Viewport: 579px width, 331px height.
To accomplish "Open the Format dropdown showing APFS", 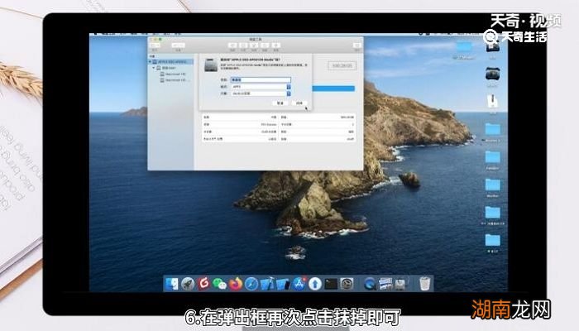I will click(x=261, y=87).
